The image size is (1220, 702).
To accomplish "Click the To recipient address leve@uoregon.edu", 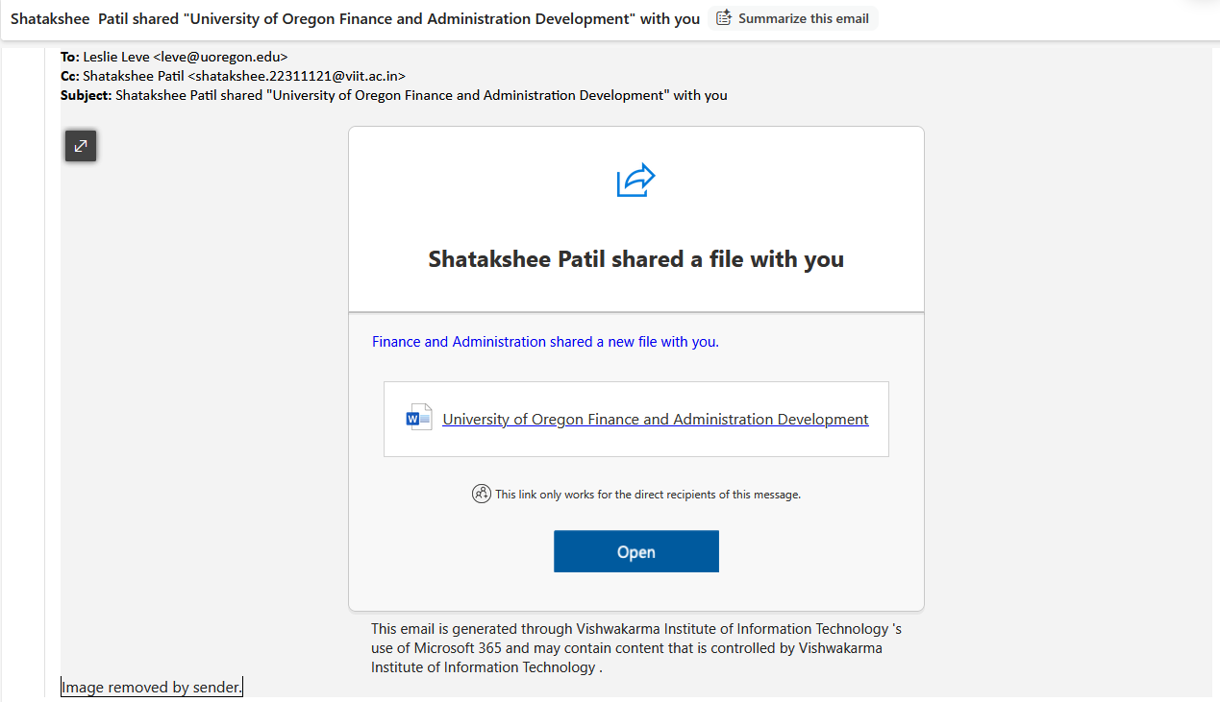I will click(220, 57).
